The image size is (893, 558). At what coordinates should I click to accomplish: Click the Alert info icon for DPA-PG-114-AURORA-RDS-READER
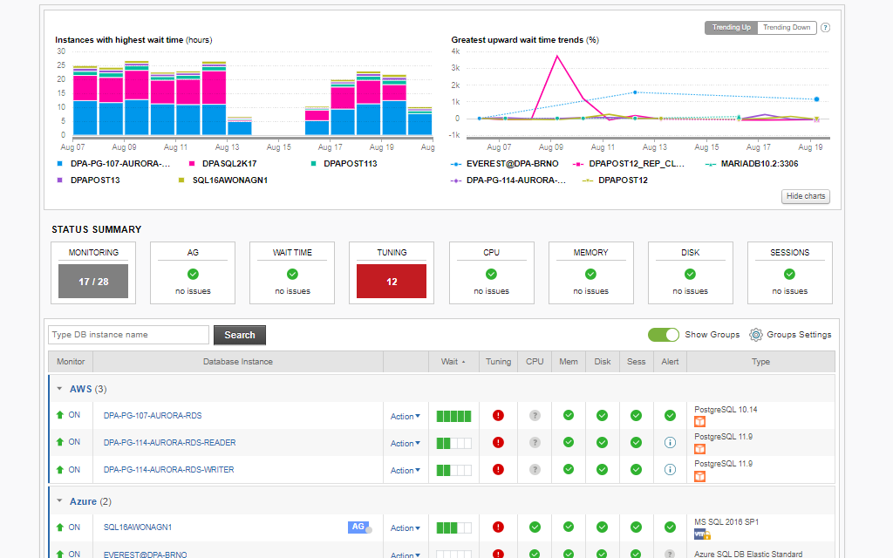(670, 442)
